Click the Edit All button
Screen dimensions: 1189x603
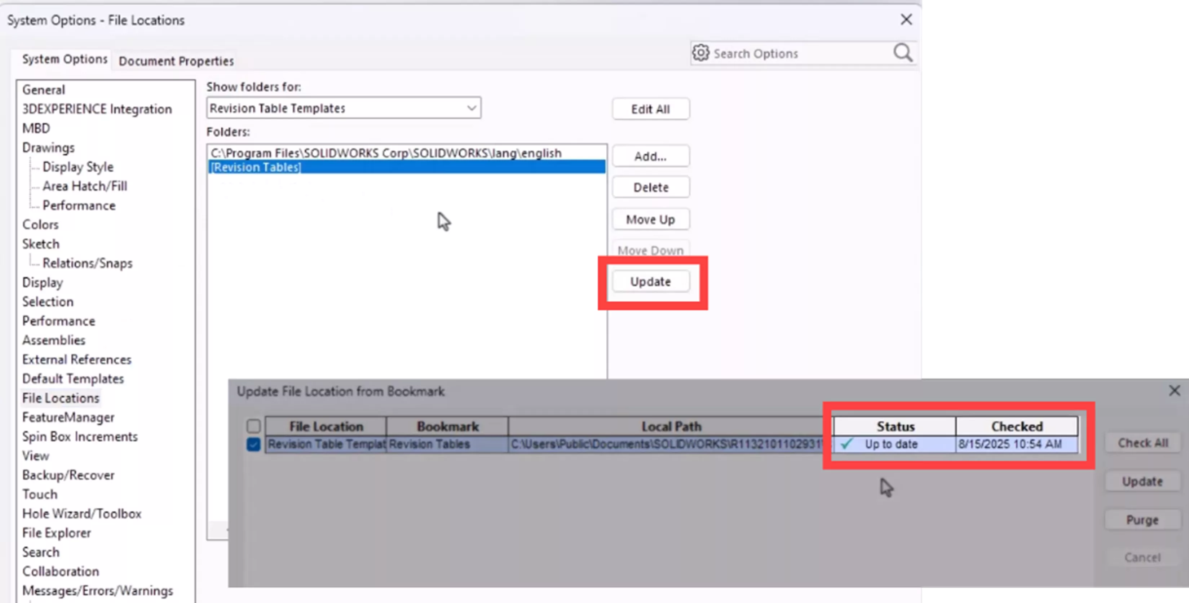(650, 109)
